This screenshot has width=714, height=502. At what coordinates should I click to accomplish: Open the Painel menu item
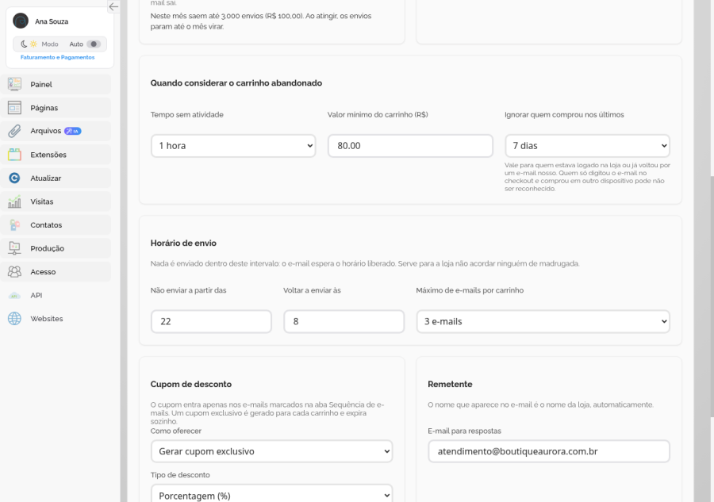[x=56, y=84]
